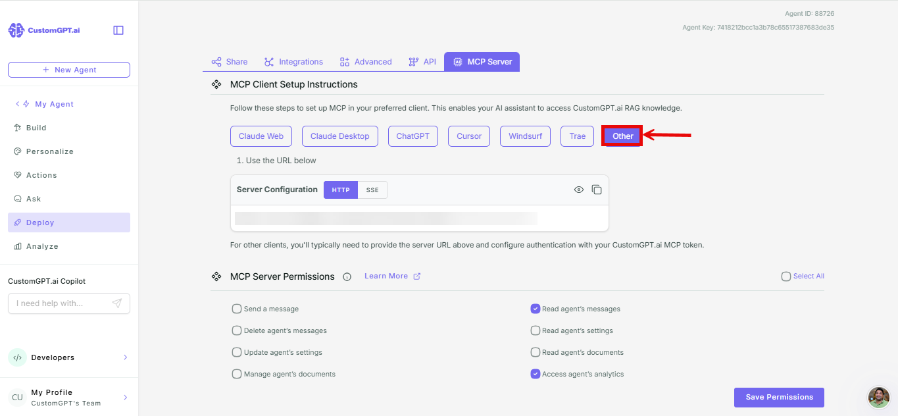Expand the My Profile chevron
898x416 pixels.
coord(125,398)
